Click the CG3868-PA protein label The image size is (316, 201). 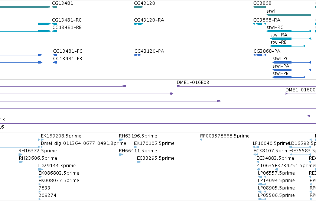click(x=267, y=51)
